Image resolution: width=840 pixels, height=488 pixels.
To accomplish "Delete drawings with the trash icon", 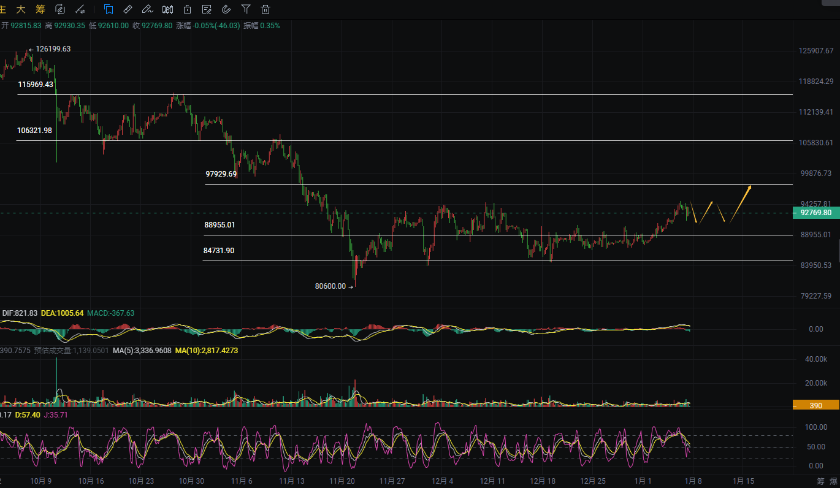I will pyautogui.click(x=265, y=9).
